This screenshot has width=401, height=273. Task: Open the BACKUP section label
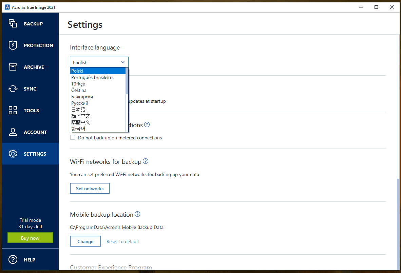tap(33, 24)
